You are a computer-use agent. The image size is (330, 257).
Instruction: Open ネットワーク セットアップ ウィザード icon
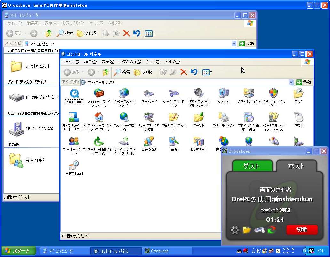[99, 117]
